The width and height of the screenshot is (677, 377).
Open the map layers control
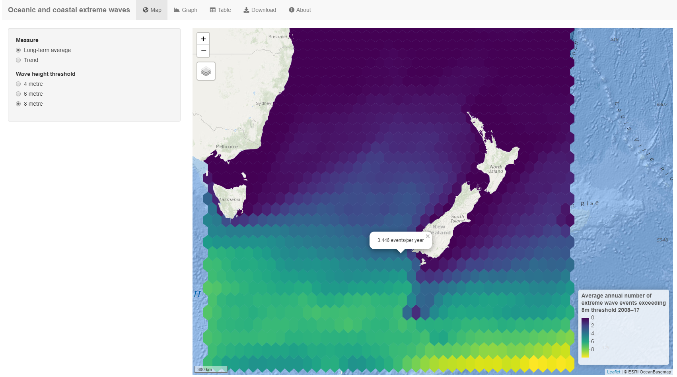coord(206,71)
